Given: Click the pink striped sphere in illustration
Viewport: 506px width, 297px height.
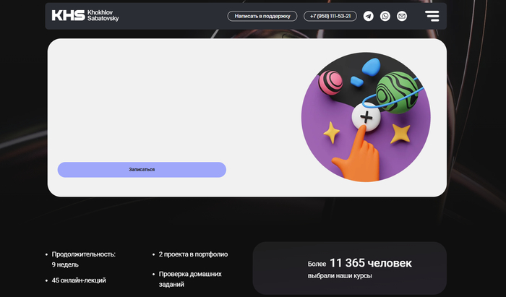Looking at the screenshot, I should pyautogui.click(x=332, y=82).
